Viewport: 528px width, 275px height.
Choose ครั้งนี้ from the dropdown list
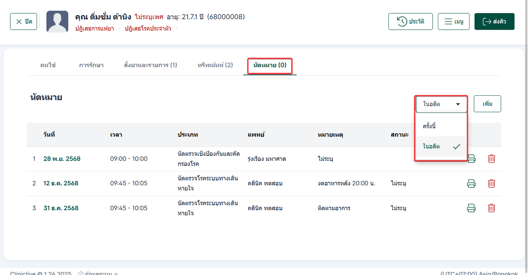(x=441, y=126)
